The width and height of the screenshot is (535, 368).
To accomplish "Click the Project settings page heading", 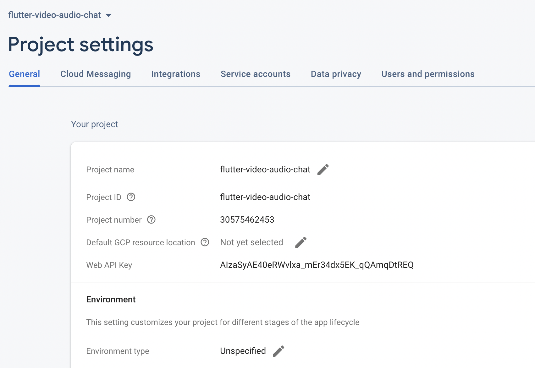I will 81,45.
